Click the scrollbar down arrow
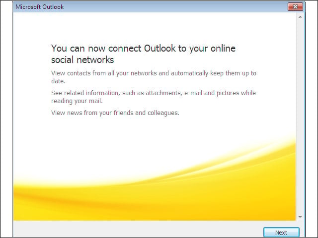Screen dimensions: 318x238 pyautogui.click(x=300, y=217)
